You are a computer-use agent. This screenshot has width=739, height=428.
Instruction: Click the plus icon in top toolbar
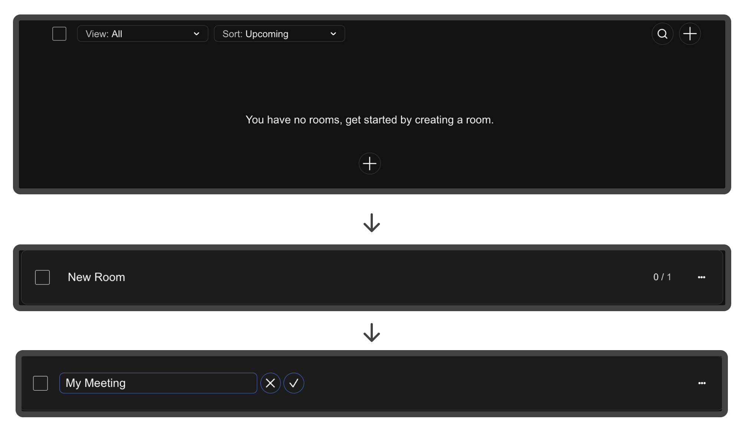(x=690, y=34)
